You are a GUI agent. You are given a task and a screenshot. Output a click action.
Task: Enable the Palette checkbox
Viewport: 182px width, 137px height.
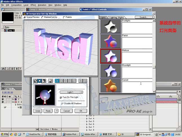point(64,17)
